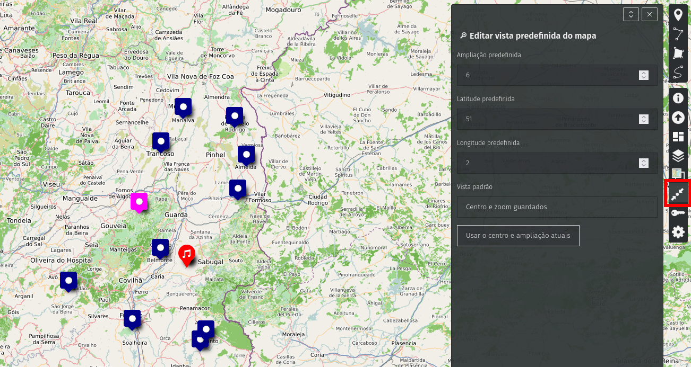Image resolution: width=691 pixels, height=367 pixels.
Task: Click the Vista padrão label
Action: [x=474, y=187]
